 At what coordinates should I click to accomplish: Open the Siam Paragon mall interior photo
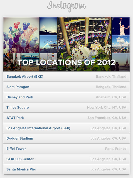pos(84,44)
